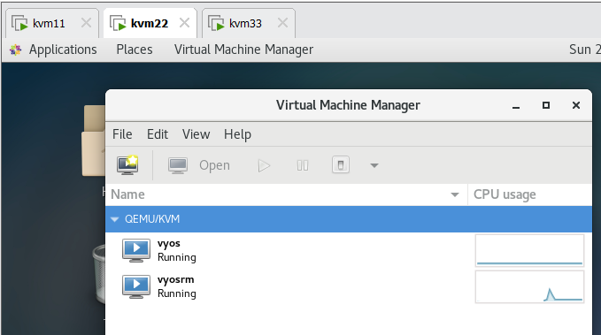
Task: Select the vyos virtual machine
Action: coord(286,250)
